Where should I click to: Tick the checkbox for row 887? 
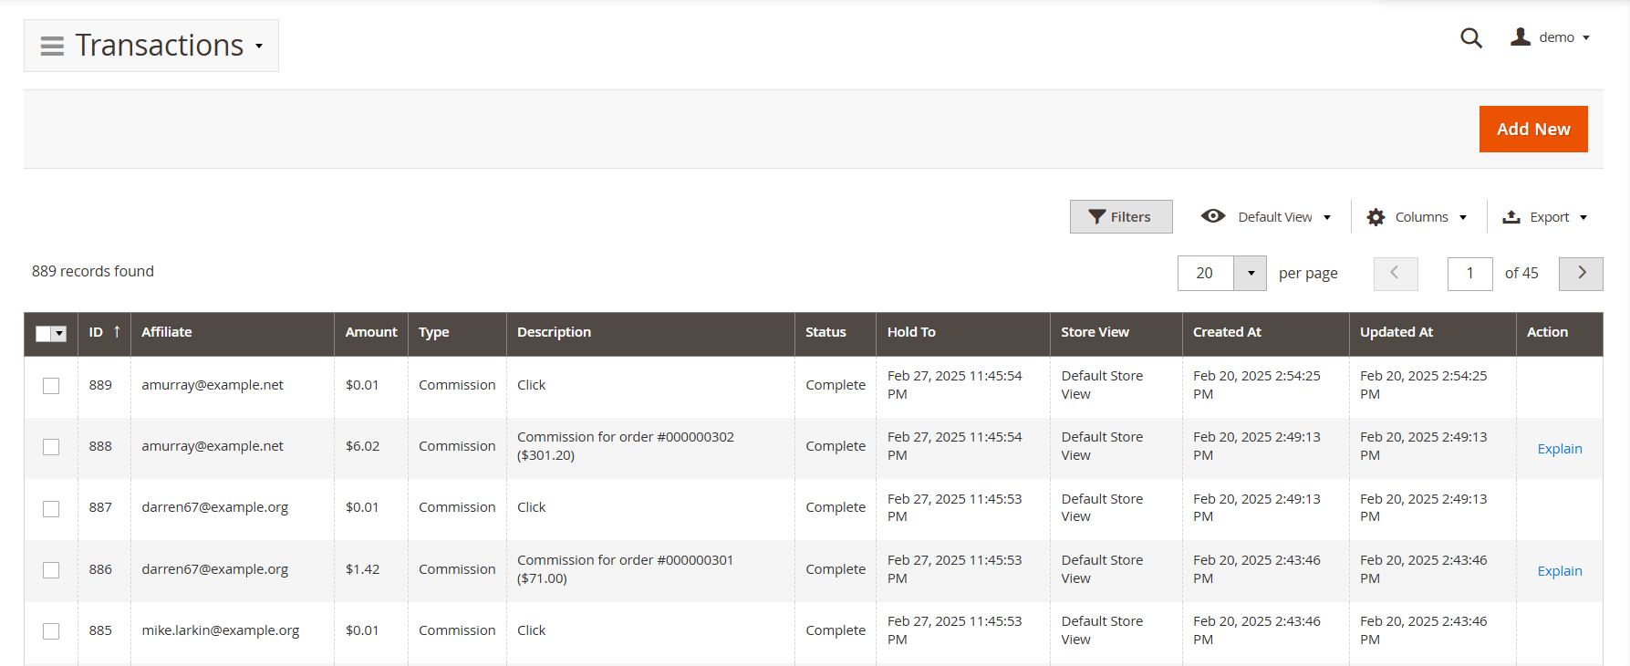(x=51, y=508)
